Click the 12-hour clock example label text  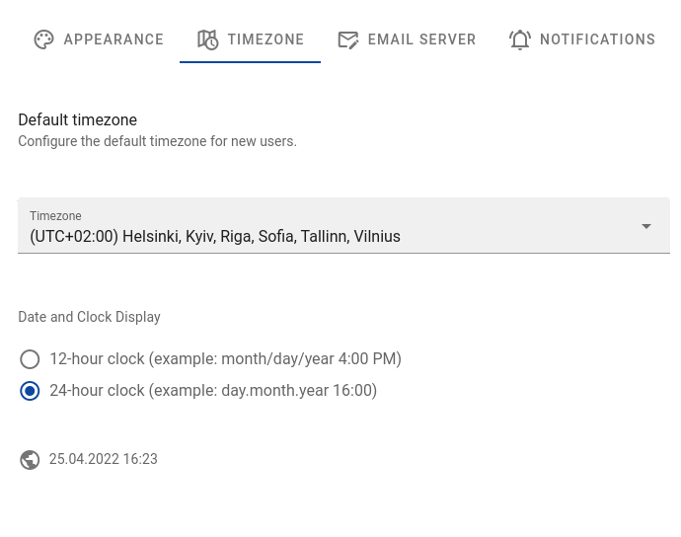point(225,359)
